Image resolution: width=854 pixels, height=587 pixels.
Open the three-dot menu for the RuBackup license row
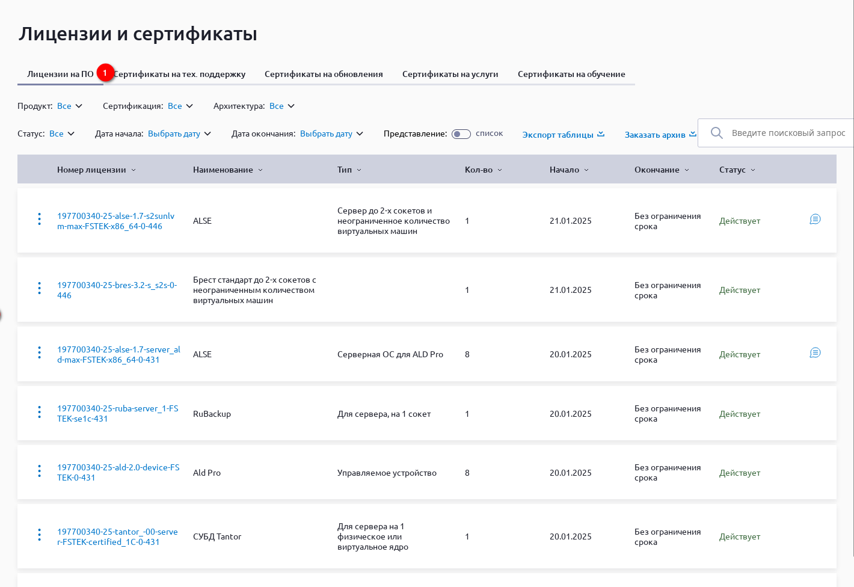(40, 413)
